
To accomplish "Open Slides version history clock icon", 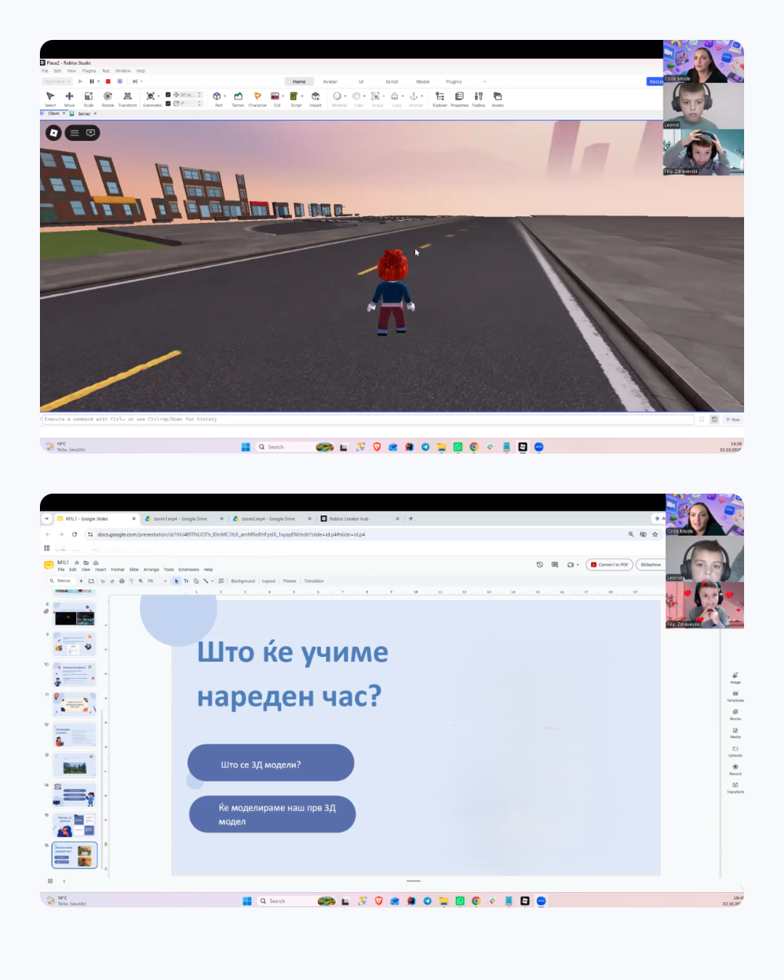I will point(539,565).
